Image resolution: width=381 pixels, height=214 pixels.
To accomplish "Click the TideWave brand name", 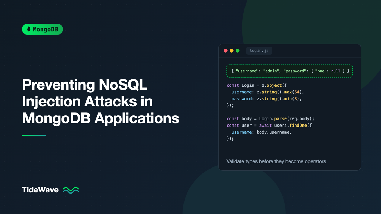I will (40, 190).
